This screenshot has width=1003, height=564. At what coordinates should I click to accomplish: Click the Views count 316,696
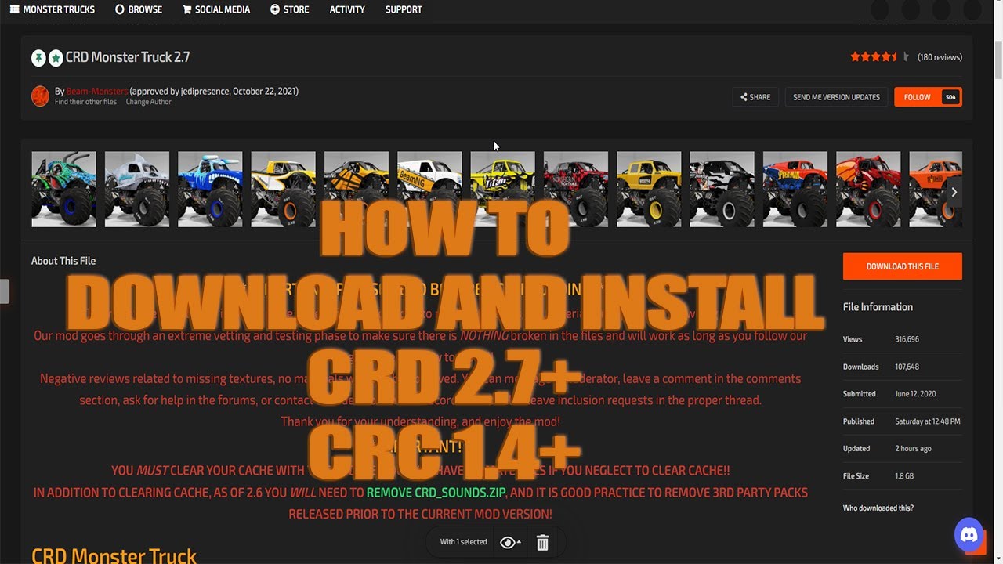tap(907, 339)
